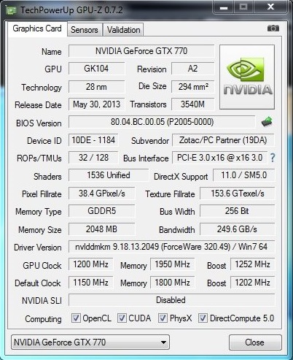This screenshot has width=293, height=360.
Task: Click the Close button
Action: pos(255,342)
